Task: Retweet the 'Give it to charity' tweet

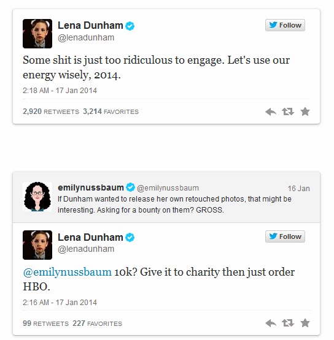Action: click(288, 323)
